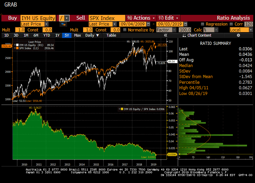The height and width of the screenshot is (183, 255).
Task: Click the Buy side Mult 1.0 field
Action: point(20,30)
